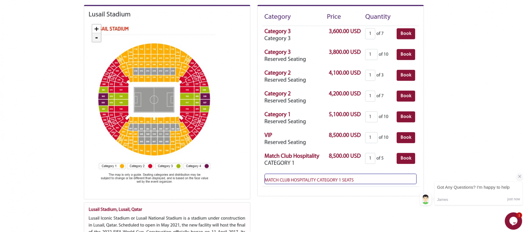The height and width of the screenshot is (232, 525).
Task: Zoom out of the stadium map
Action: pyautogui.click(x=96, y=38)
